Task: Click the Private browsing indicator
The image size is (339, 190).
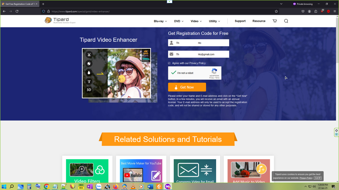Action: click(x=303, y=4)
